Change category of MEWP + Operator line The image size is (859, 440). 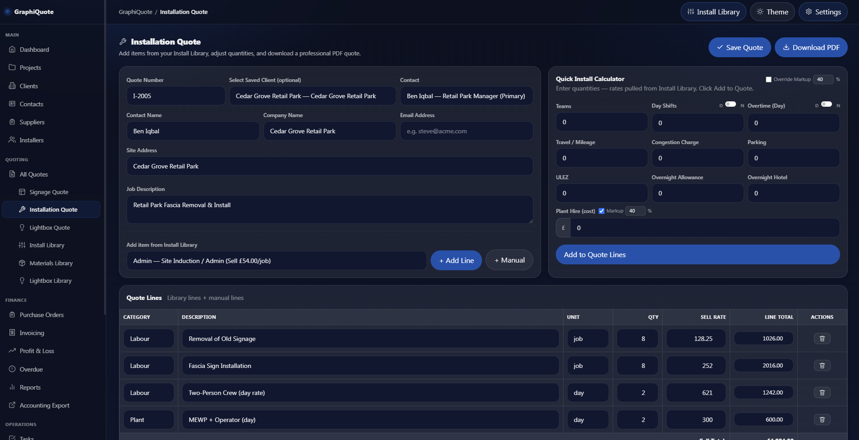tap(149, 420)
